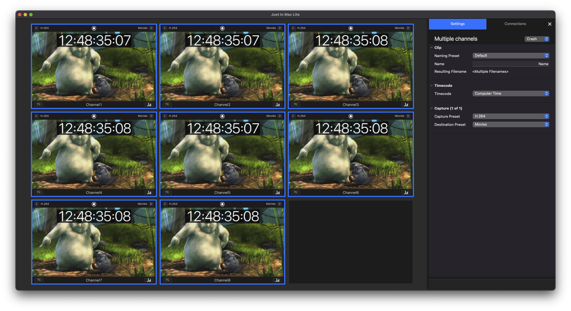The image size is (571, 311).
Task: Click the Movies label on Channel3
Action: [x=399, y=28]
